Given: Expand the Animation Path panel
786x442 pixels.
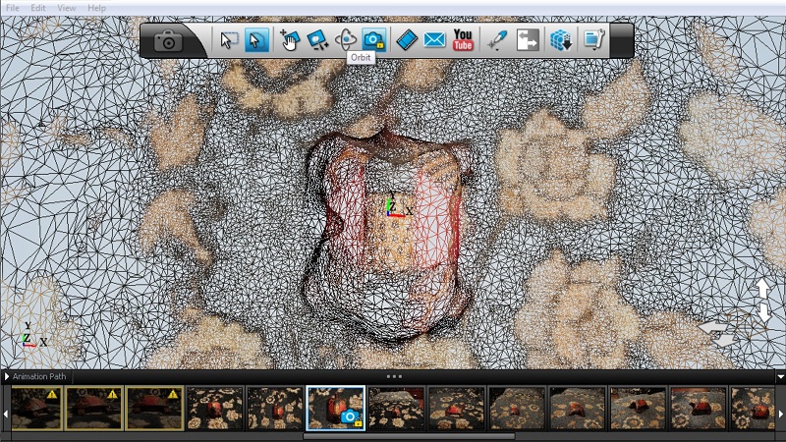Looking at the screenshot, I should click(7, 376).
